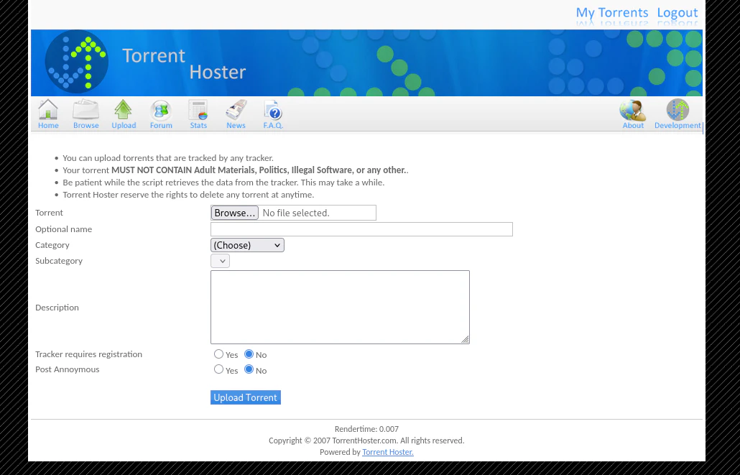
Task: Open the Browse folder icon
Action: point(86,109)
